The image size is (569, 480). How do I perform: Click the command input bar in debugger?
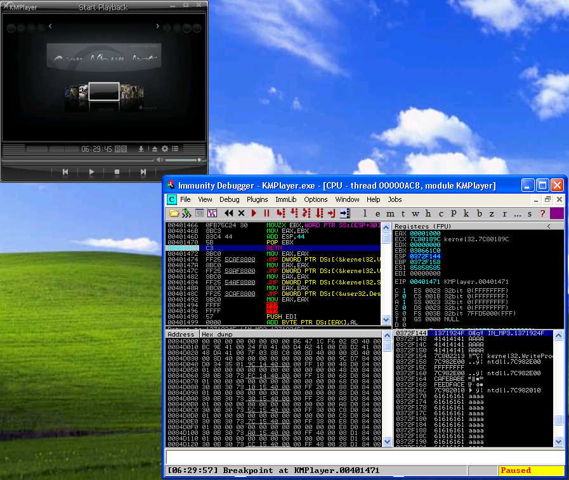(x=365, y=457)
